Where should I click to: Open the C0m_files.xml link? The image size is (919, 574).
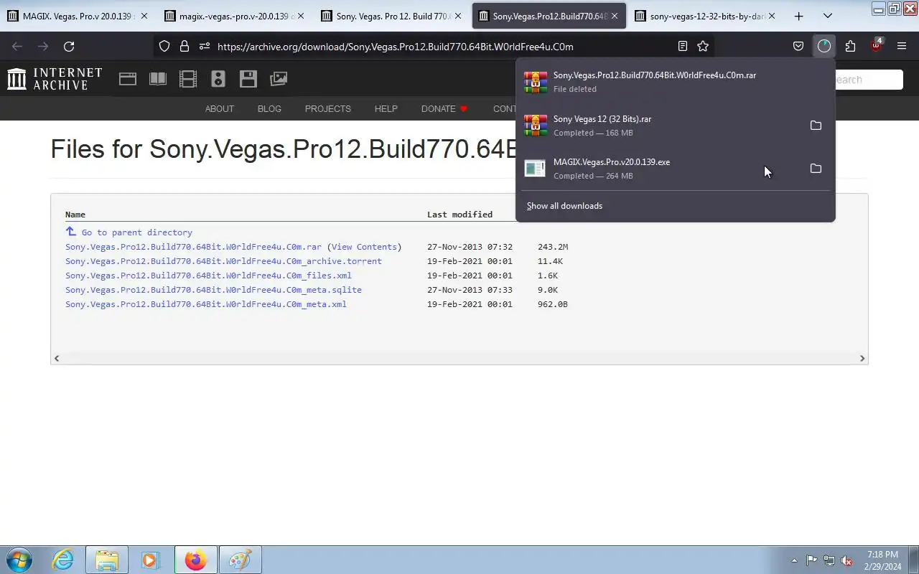pos(208,276)
